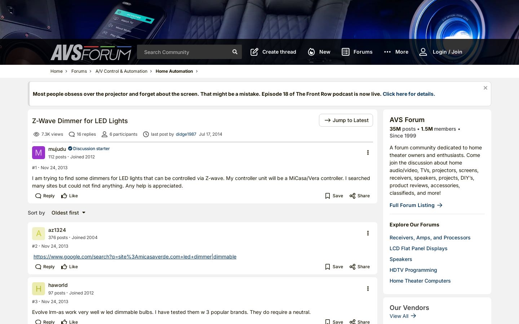Click Login / Join
The image size is (519, 324).
440,52
